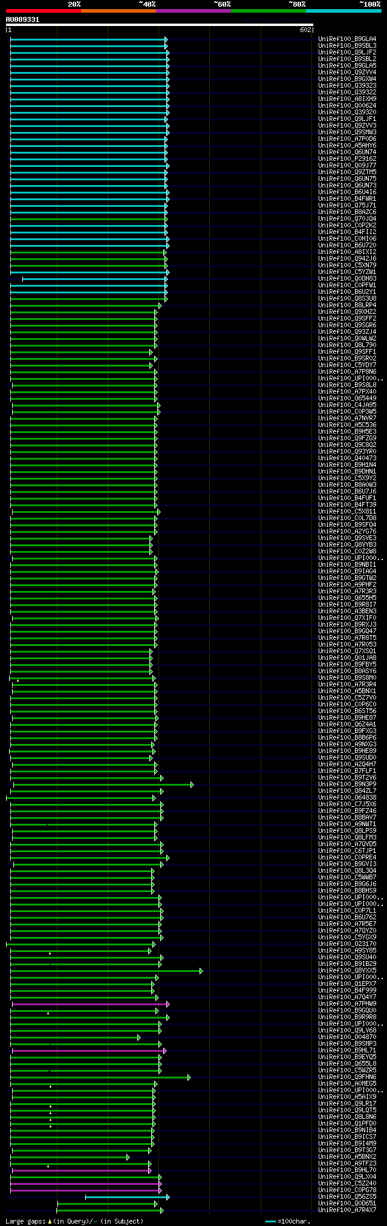Click hit label UniRef100_Q942J6
This screenshot has height=1226, width=387.
pos(347,259)
